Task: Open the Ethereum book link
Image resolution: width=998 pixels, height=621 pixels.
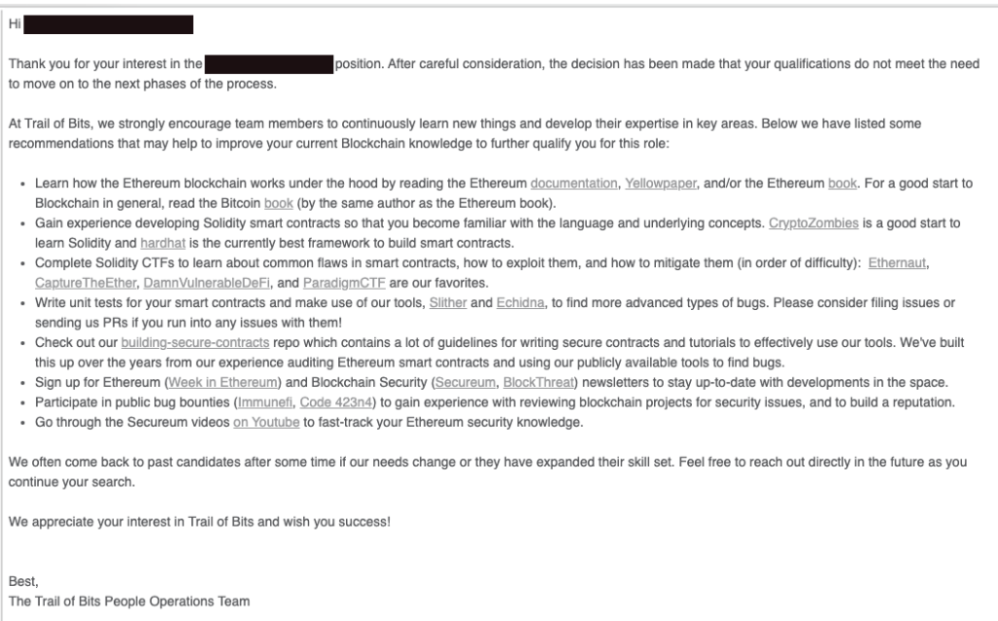Action: coord(841,182)
